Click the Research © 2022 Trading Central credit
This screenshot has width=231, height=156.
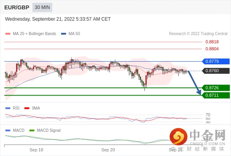pos(198,34)
